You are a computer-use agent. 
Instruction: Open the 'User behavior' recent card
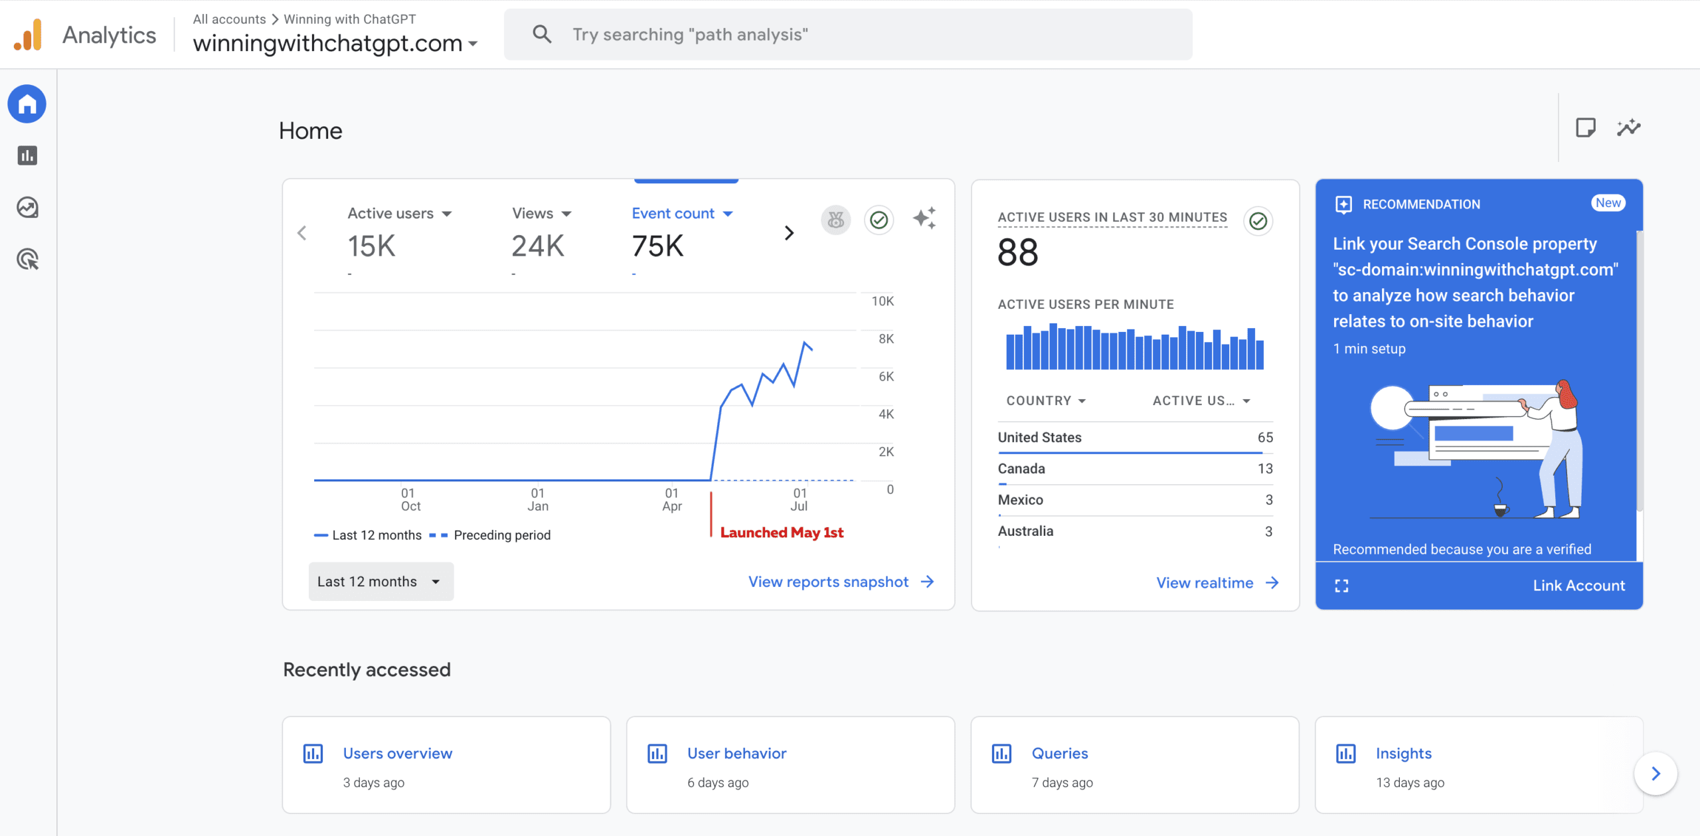pyautogui.click(x=790, y=765)
